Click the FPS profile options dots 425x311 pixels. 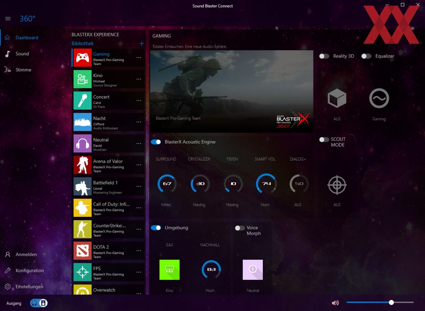point(139,272)
